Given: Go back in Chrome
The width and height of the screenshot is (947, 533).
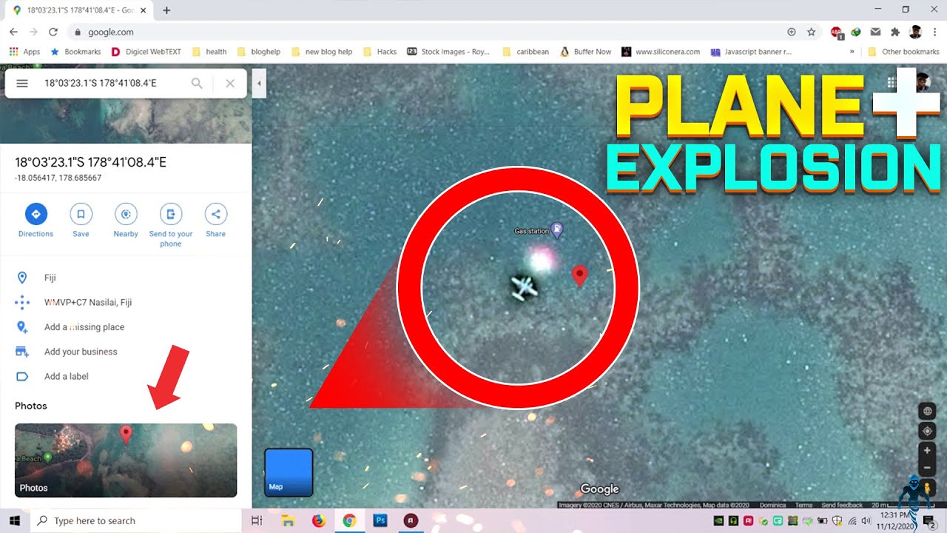Looking at the screenshot, I should click(13, 32).
